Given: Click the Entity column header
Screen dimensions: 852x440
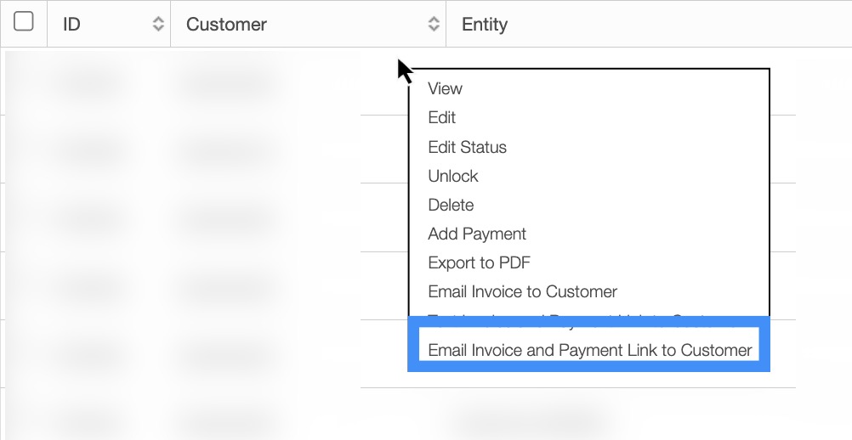Looking at the screenshot, I should [x=485, y=25].
